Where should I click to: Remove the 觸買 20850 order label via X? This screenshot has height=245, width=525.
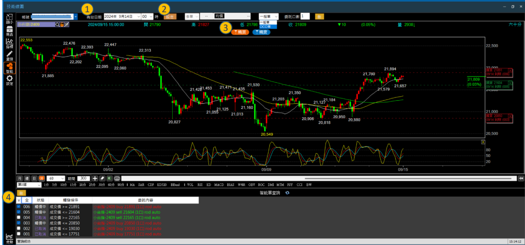(x=510, y=117)
